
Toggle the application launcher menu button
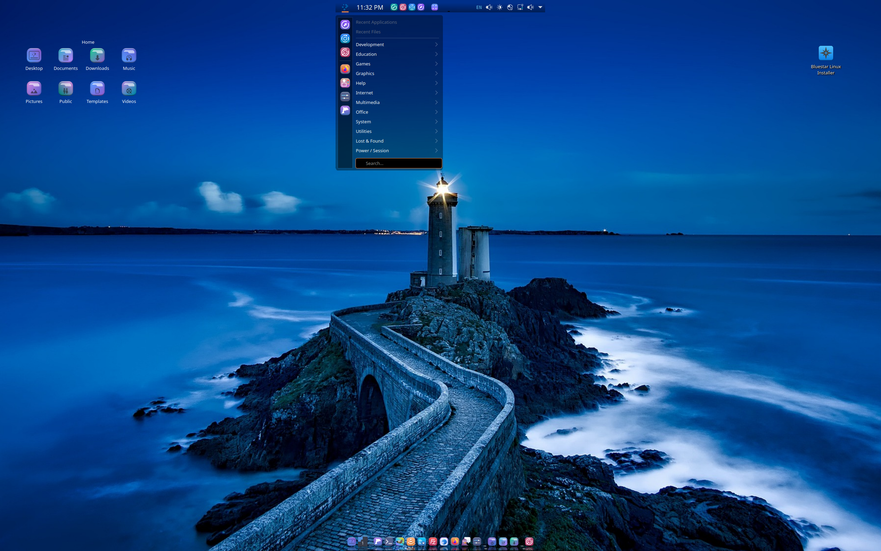tap(345, 7)
